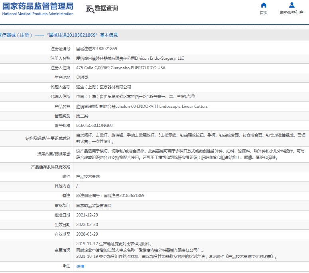This screenshot has height=273, width=309.
Task: Click structure description starting 由关闭杆
Action: [191, 138]
